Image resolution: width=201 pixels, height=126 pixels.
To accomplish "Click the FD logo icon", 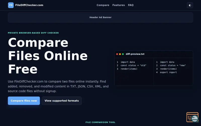I will pos(11,5).
